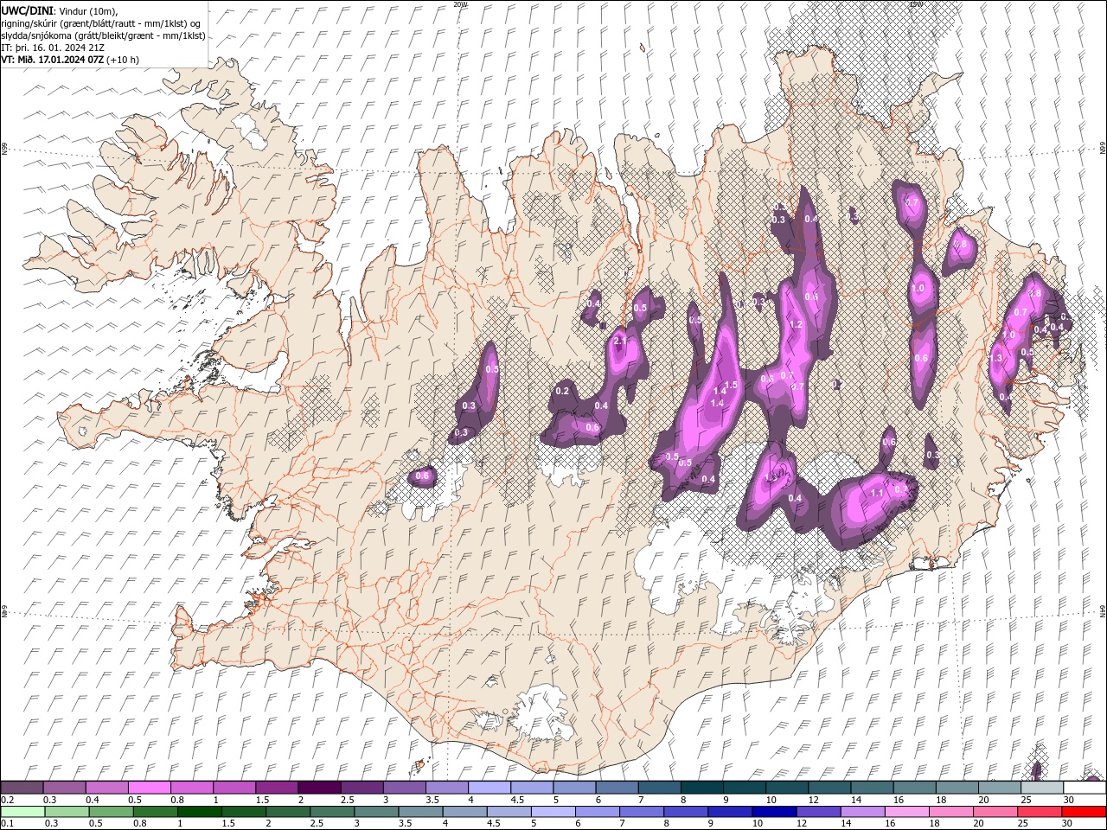Select upper legend swatch starting at 3.5
The width and height of the screenshot is (1107, 830).
click(x=446, y=788)
